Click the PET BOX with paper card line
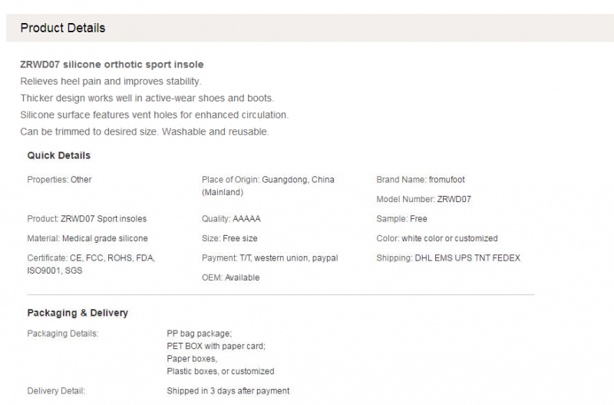This screenshot has width=614, height=405. (216, 346)
